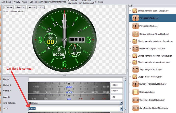Click the Weekday DigitalClockLayer icon
The height and width of the screenshot is (113, 176).
pyautogui.click(x=135, y=100)
